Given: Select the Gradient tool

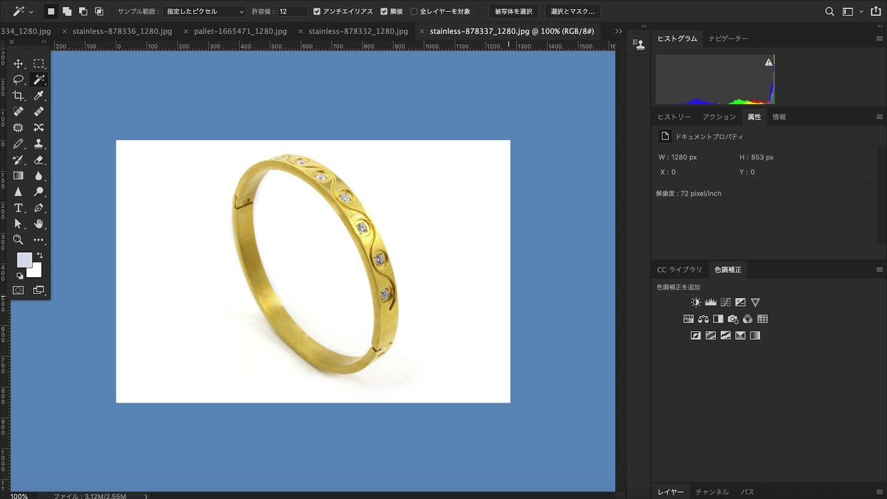Looking at the screenshot, I should [19, 175].
